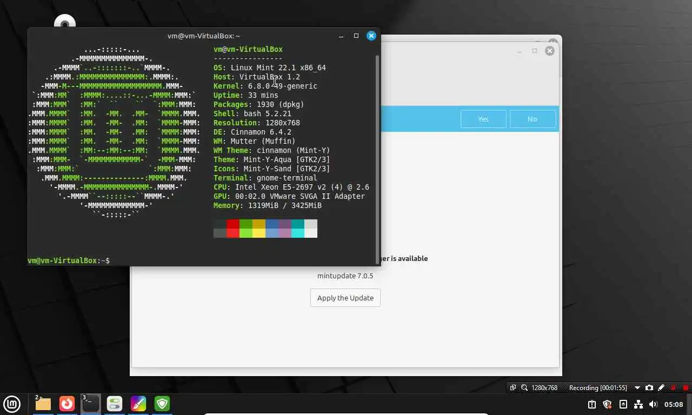This screenshot has width=692, height=415.
Task: Expand the recording bar dropdown arrow
Action: (x=637, y=387)
